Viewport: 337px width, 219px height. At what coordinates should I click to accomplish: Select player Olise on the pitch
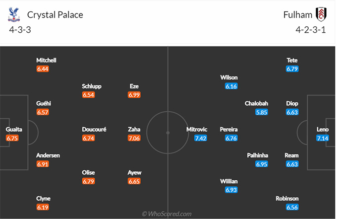click(89, 172)
